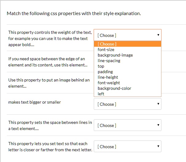Click the "put an image behind an element" text
This screenshot has height=162, width=186.
49,83
